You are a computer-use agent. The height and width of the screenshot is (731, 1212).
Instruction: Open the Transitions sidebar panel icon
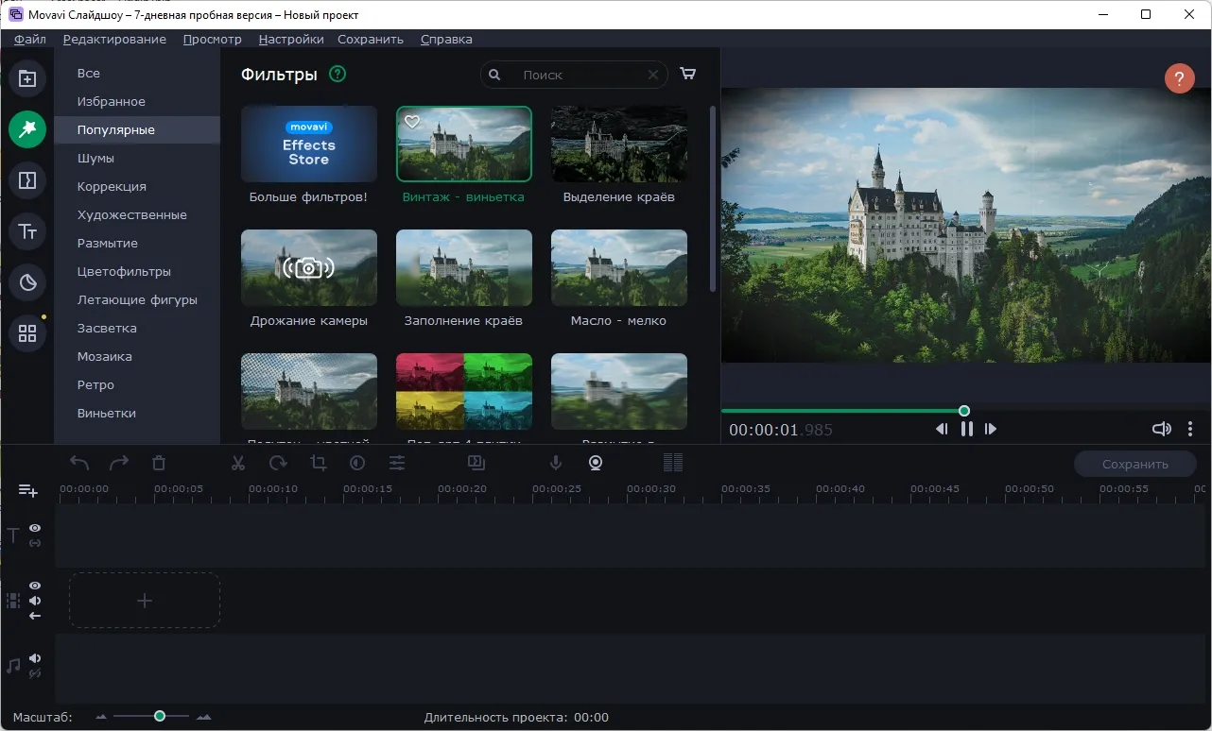point(27,180)
